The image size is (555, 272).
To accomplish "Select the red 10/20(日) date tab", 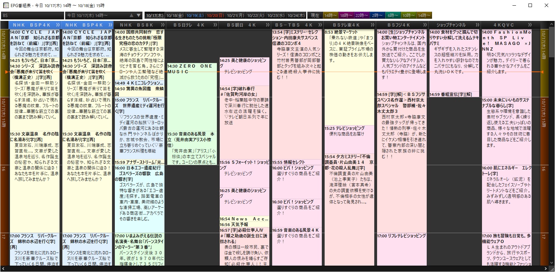I will pos(215,16).
